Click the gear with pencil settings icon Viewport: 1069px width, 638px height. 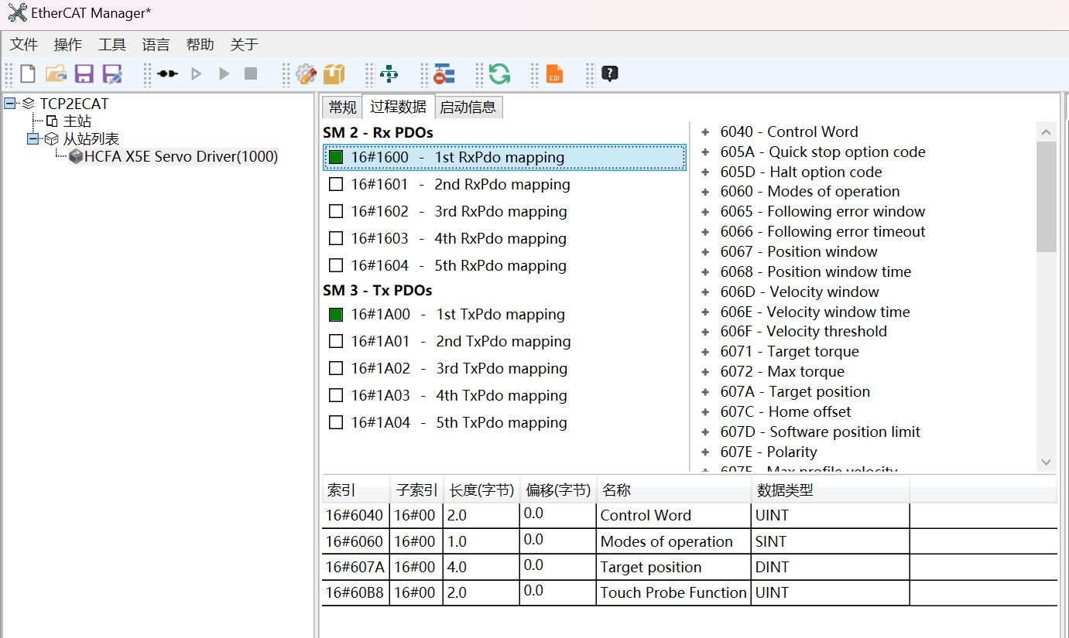[307, 74]
